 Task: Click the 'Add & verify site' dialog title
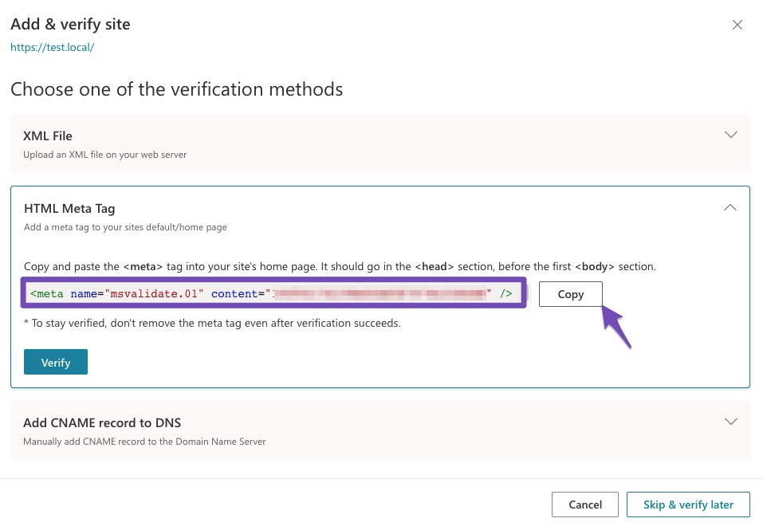point(70,25)
